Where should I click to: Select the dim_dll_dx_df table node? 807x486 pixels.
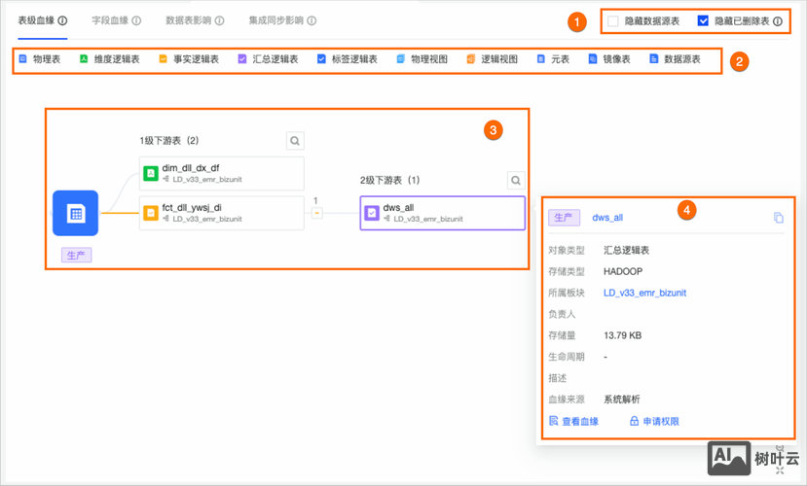click(x=221, y=174)
